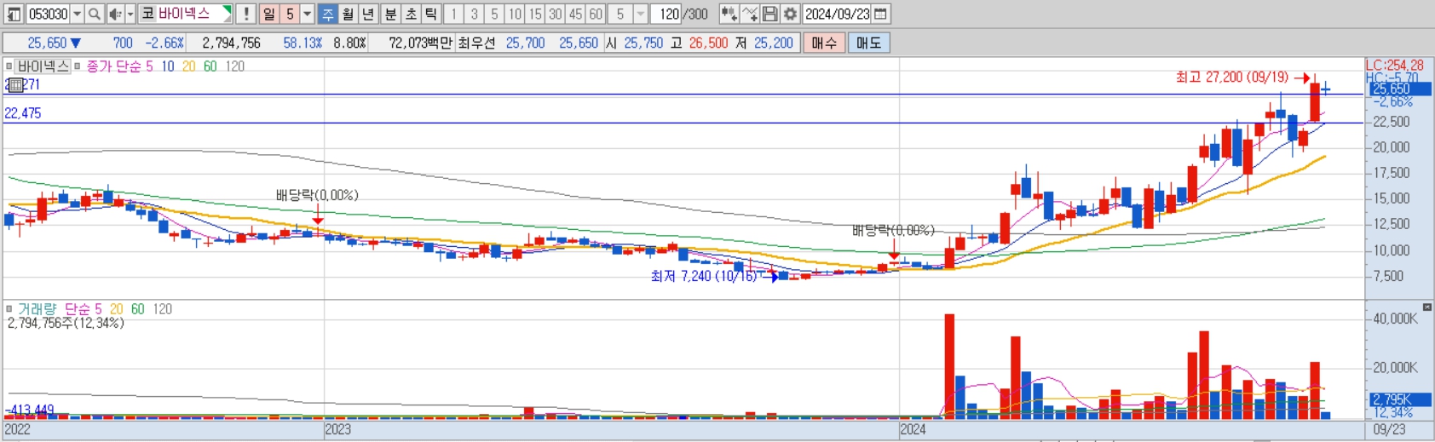Click the add line indicator icon

click(749, 14)
